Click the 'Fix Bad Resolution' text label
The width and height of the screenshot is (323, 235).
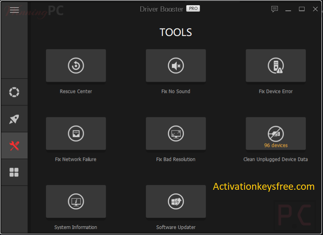point(176,159)
